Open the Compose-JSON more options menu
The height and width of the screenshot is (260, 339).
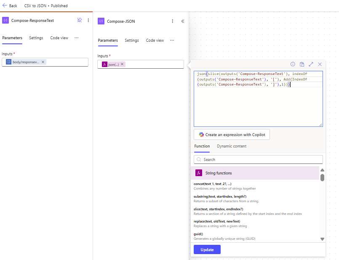[x=172, y=21]
